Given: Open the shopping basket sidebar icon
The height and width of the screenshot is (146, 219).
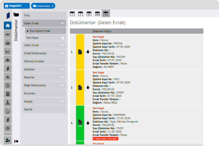Looking at the screenshot, I should coord(8,43).
